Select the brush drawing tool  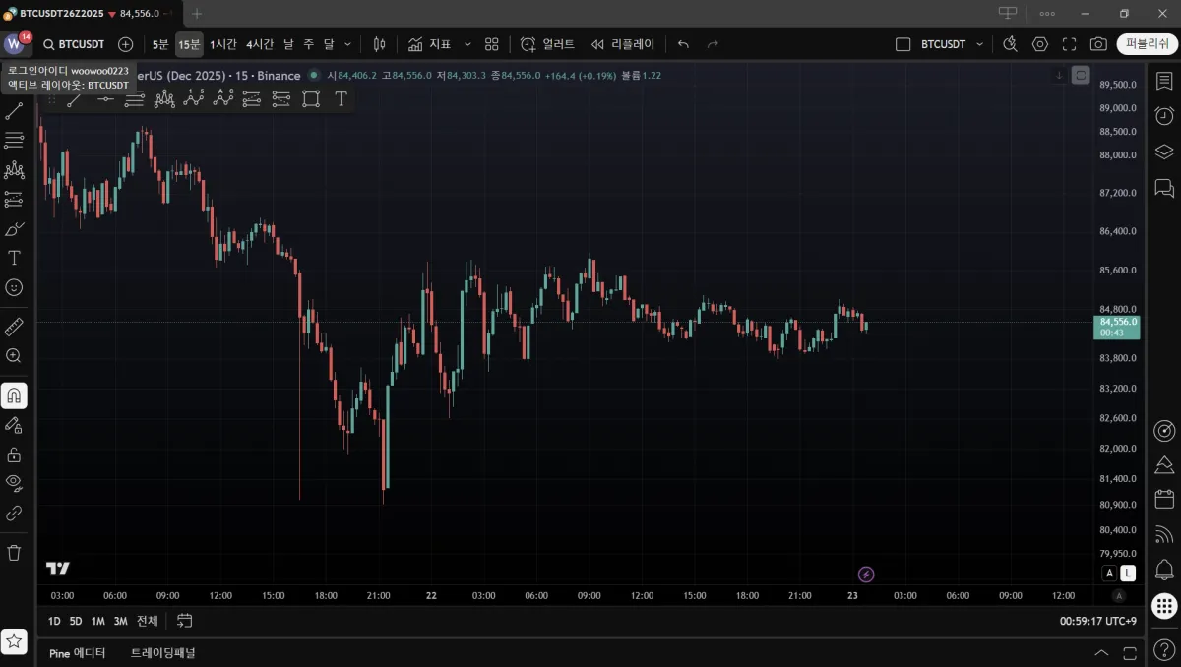pos(14,229)
